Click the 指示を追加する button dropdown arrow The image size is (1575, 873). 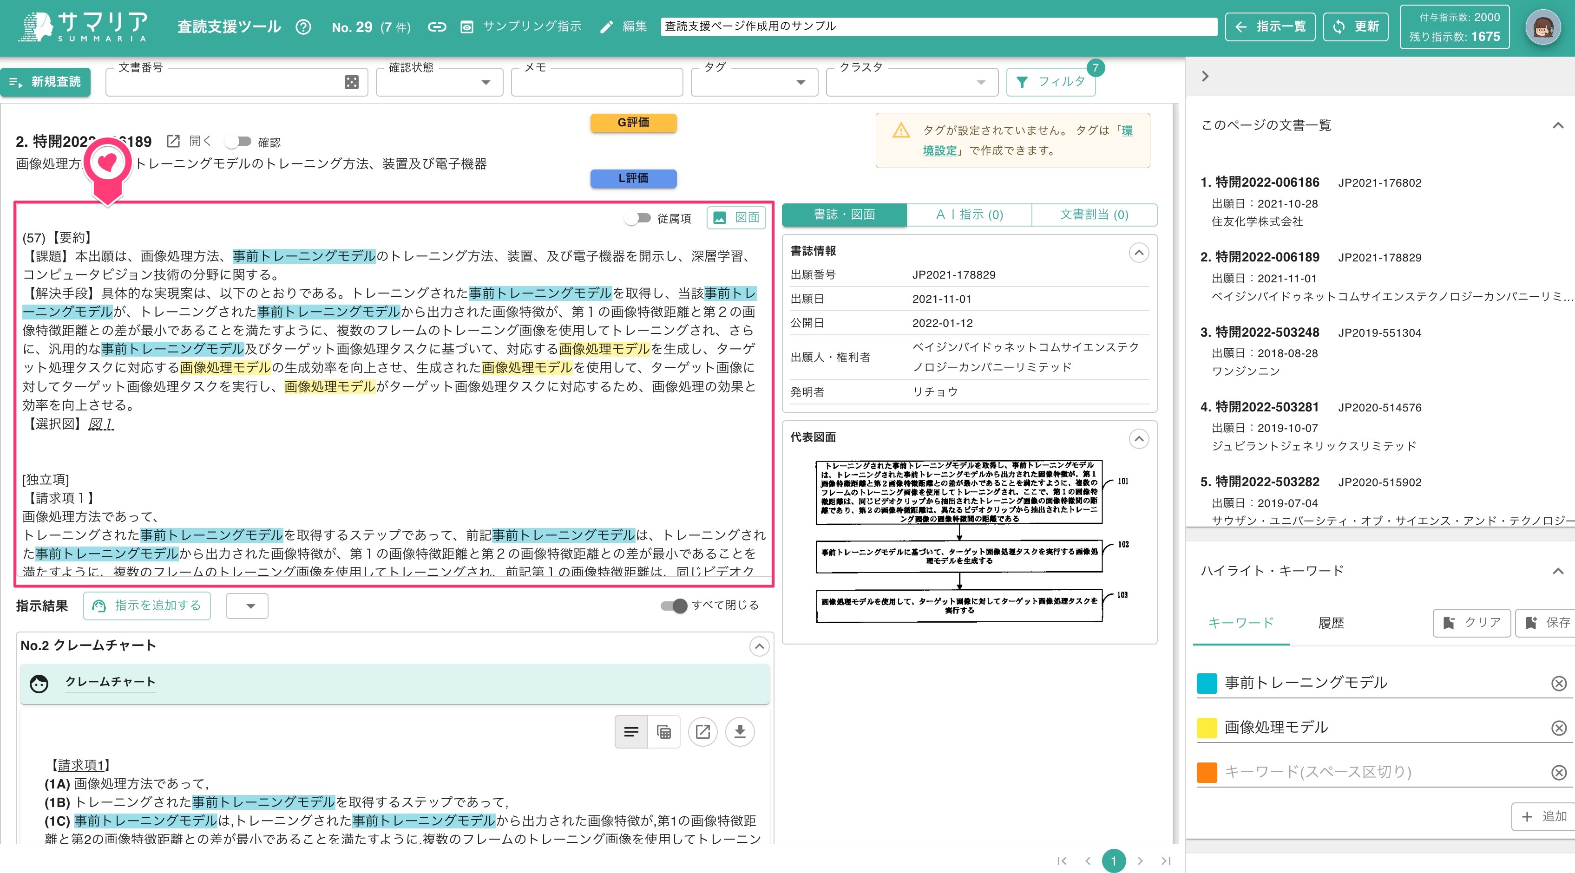[x=247, y=606]
